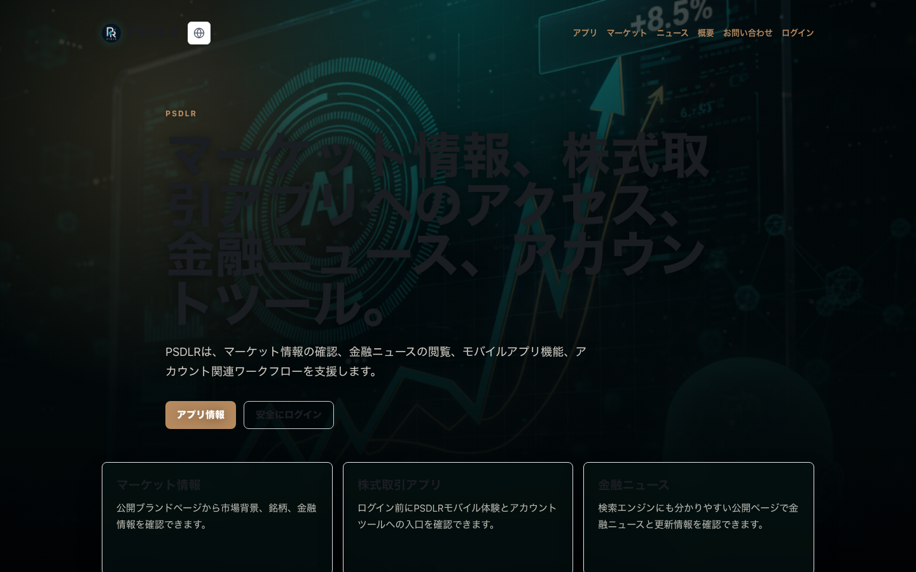Click the 安全にログイン outlined button
Viewport: 916px width, 572px height.
pyautogui.click(x=289, y=415)
